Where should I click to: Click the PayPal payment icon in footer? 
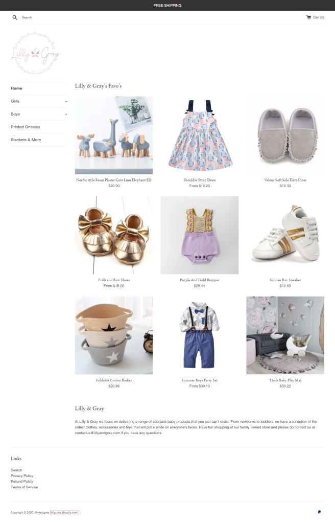[x=319, y=512]
